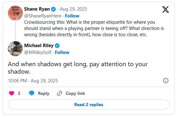177x117 pixels.
Task: Open Michael Riley's profile picture
Action: (15, 49)
